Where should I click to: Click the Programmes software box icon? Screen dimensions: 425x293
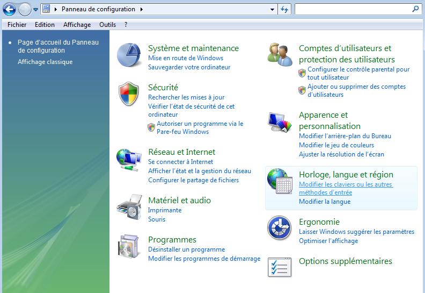(129, 247)
